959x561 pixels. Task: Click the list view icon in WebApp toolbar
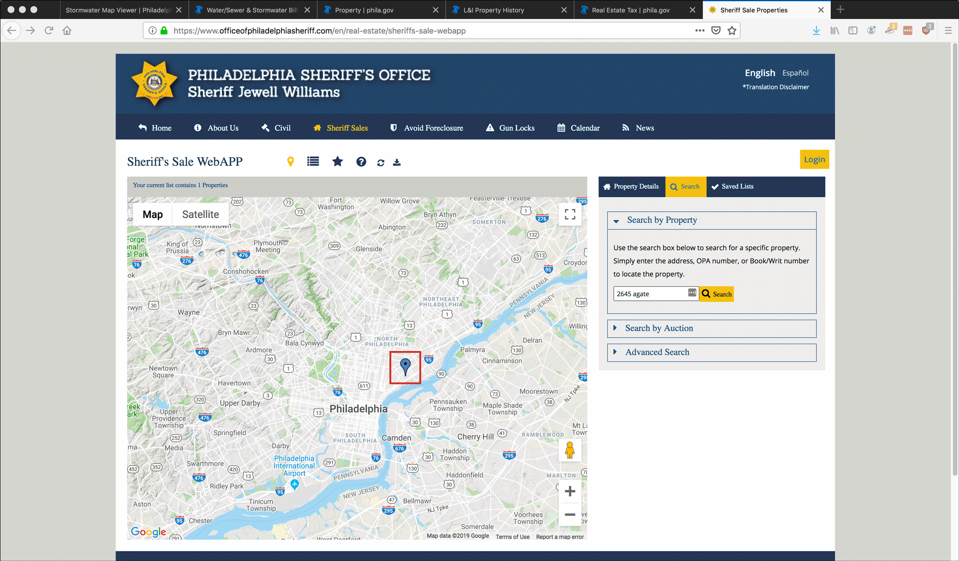(x=313, y=162)
